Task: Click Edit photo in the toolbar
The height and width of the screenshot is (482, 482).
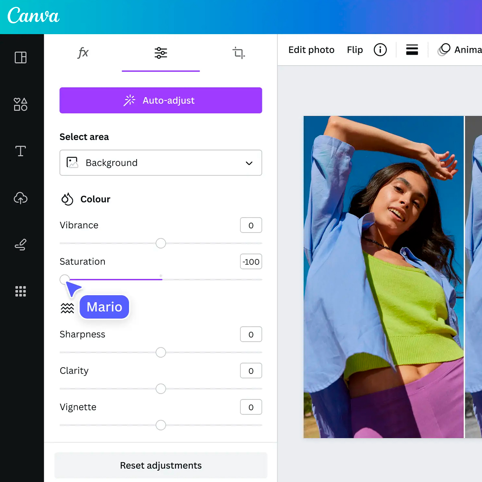Action: coord(311,50)
